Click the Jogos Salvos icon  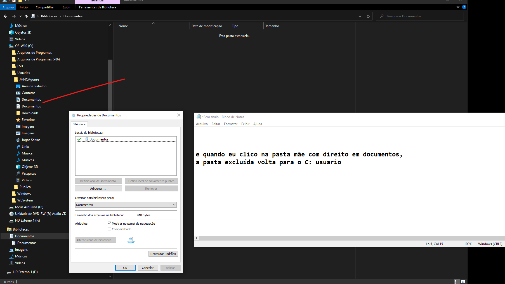[x=18, y=140]
